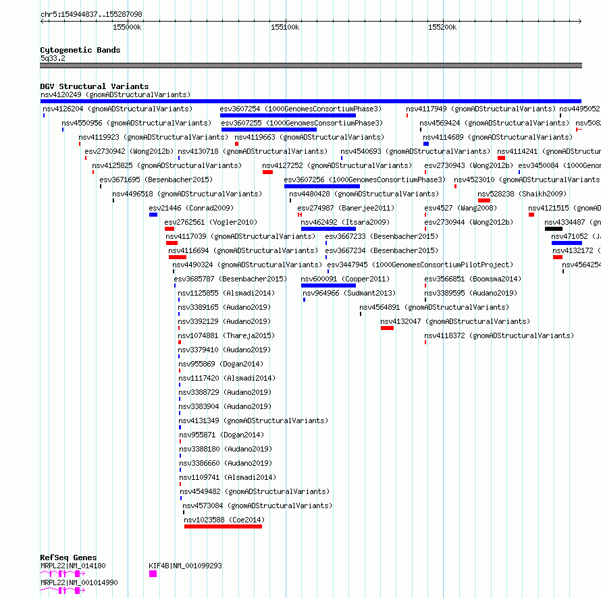Click the nsv4118372 variant label
Image resolution: width=601 pixels, height=598 pixels.
499,335
